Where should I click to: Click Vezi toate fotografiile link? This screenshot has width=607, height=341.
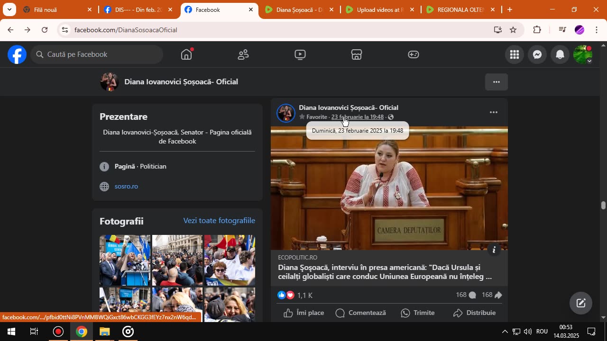219,221
